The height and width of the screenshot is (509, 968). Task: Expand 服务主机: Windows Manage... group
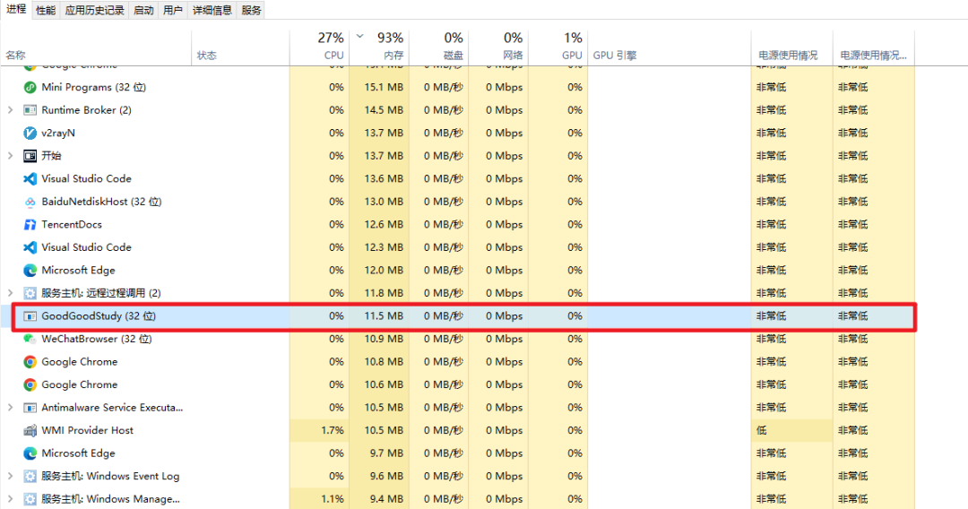10,498
